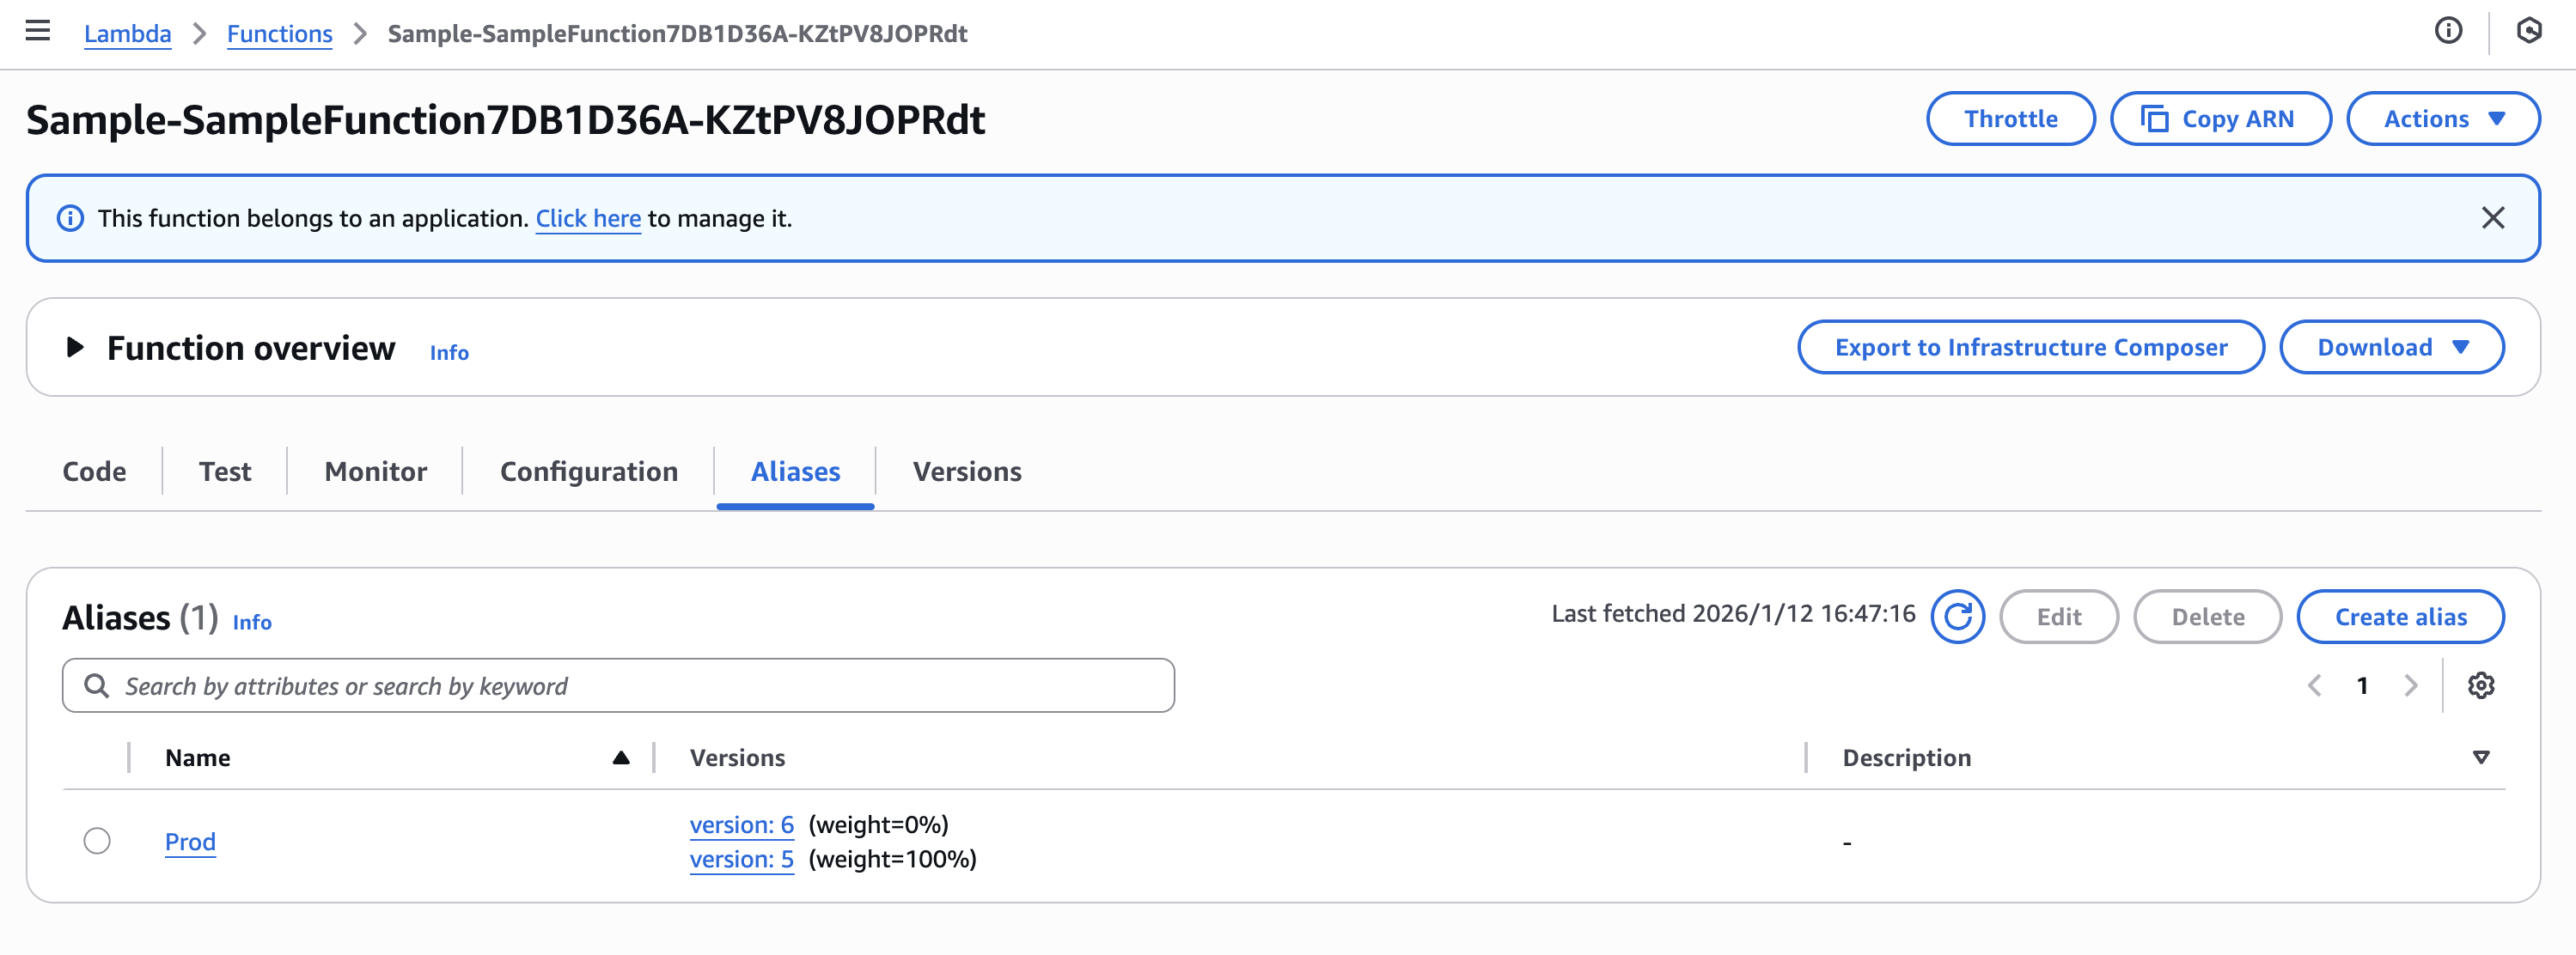
Task: Switch to the Configuration tab
Action: 588,471
